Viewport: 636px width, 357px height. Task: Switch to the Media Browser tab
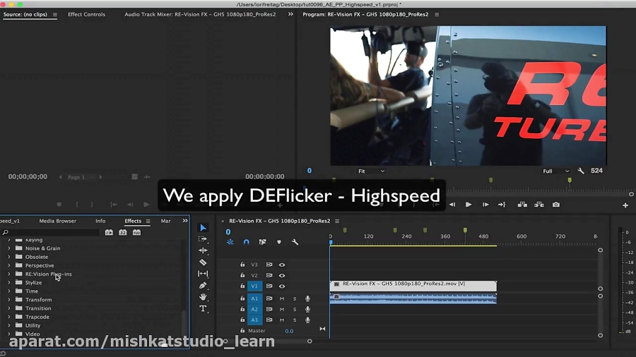point(58,221)
